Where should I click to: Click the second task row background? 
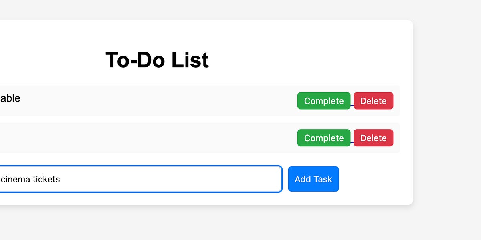coord(160,138)
